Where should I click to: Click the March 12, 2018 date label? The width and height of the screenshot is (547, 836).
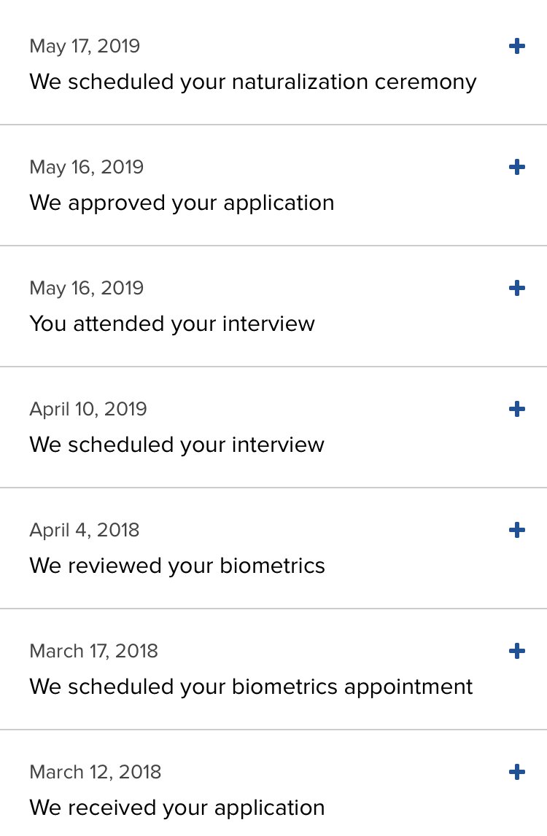[96, 772]
